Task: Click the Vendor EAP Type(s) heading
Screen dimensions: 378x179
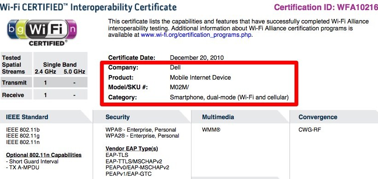Action: (x=132, y=149)
